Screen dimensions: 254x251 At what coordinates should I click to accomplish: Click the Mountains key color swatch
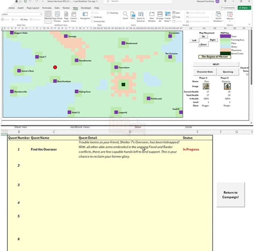(225, 50)
